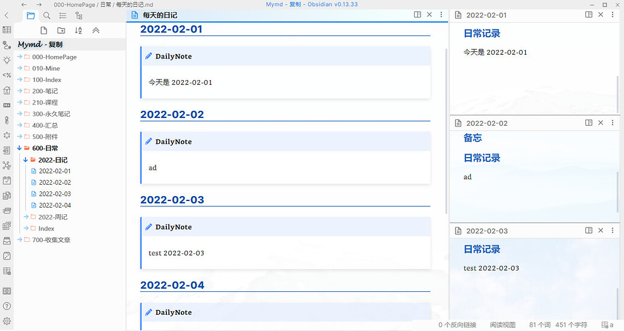
Task: Click the lightbulb ribbon icon
Action: tap(7, 60)
